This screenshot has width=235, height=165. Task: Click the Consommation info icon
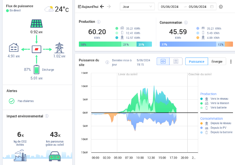click(186, 22)
